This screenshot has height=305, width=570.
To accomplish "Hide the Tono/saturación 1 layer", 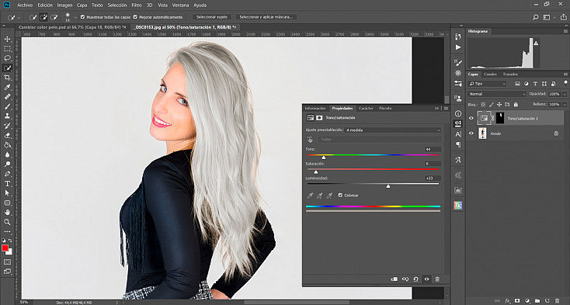I will pos(471,119).
